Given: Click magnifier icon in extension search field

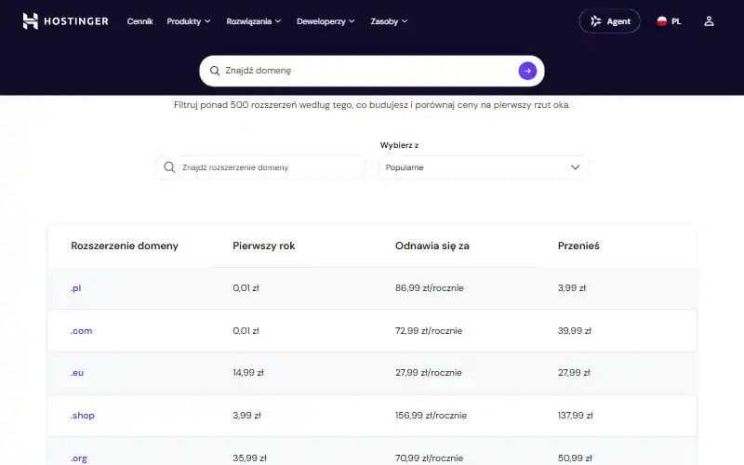Looking at the screenshot, I should click(169, 167).
